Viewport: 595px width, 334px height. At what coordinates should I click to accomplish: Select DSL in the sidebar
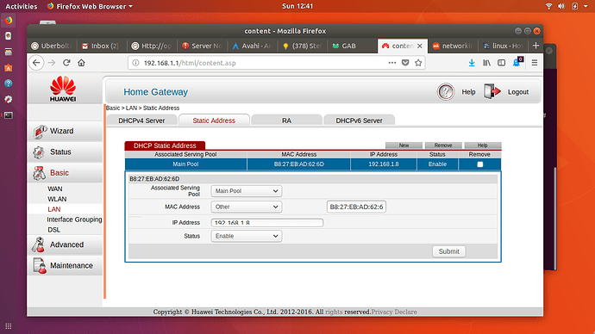[x=53, y=230]
